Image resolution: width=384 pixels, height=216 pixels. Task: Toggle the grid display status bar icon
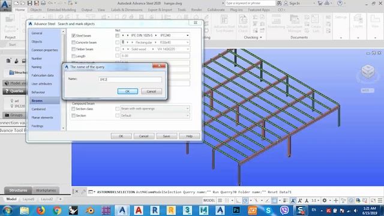pos(220,200)
